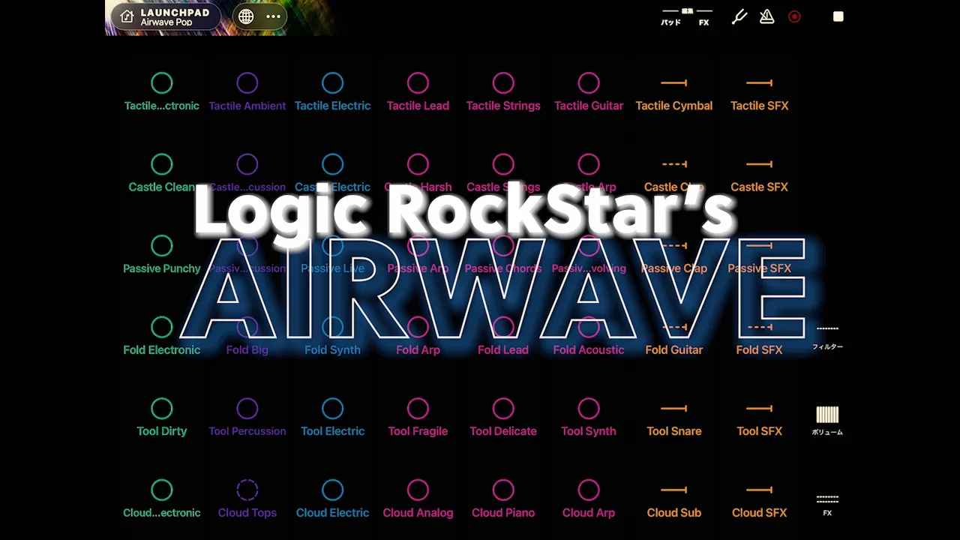
Task: Trigger the Fold Lead loop pad
Action: pos(503,337)
